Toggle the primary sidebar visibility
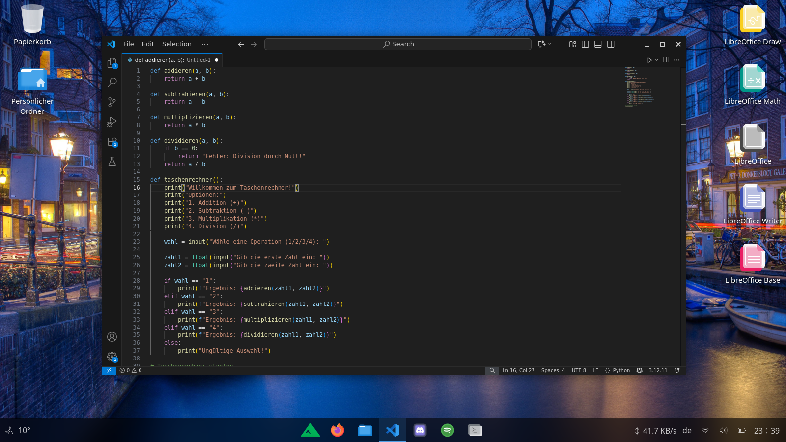 pos(585,44)
